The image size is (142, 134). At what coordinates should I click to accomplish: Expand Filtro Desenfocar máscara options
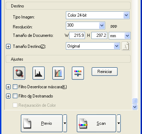tap(8, 87)
